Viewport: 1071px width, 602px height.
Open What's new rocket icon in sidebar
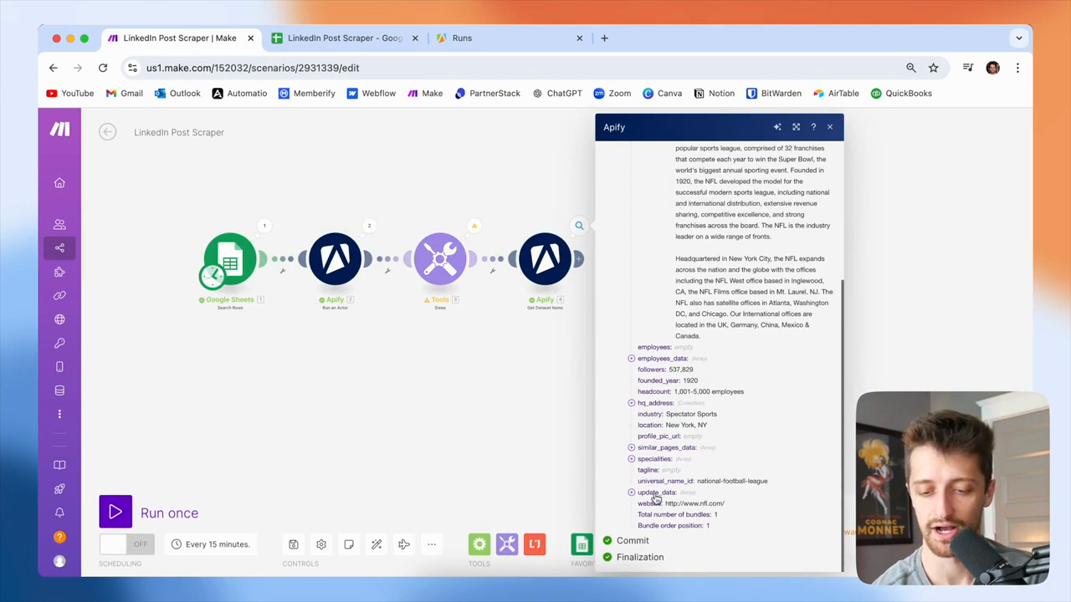(x=59, y=488)
